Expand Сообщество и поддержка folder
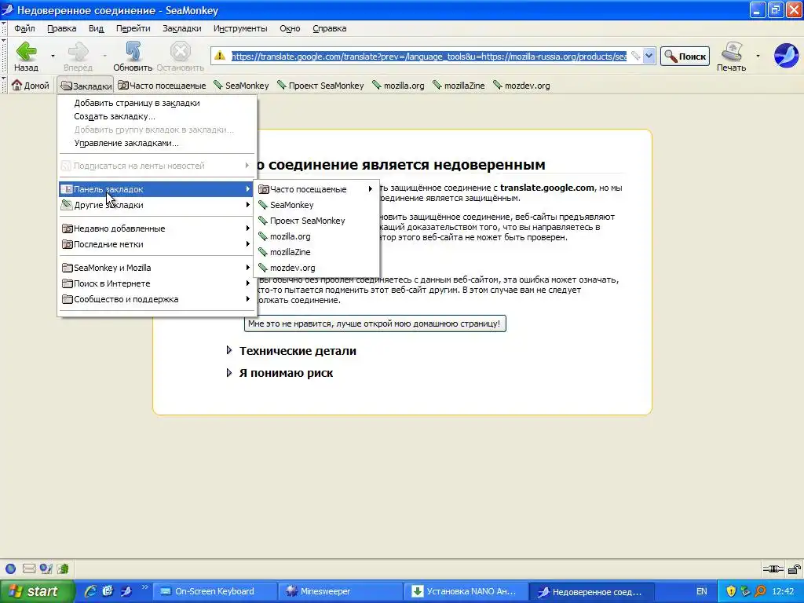This screenshot has height=603, width=804. 156,299
